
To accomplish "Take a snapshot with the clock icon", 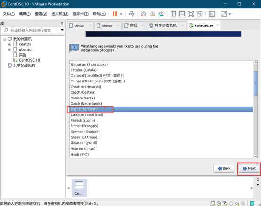I will 144,14.
